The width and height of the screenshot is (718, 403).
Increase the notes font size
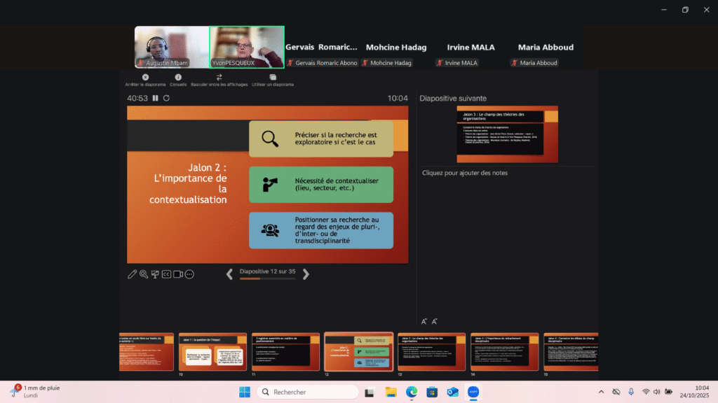click(424, 321)
